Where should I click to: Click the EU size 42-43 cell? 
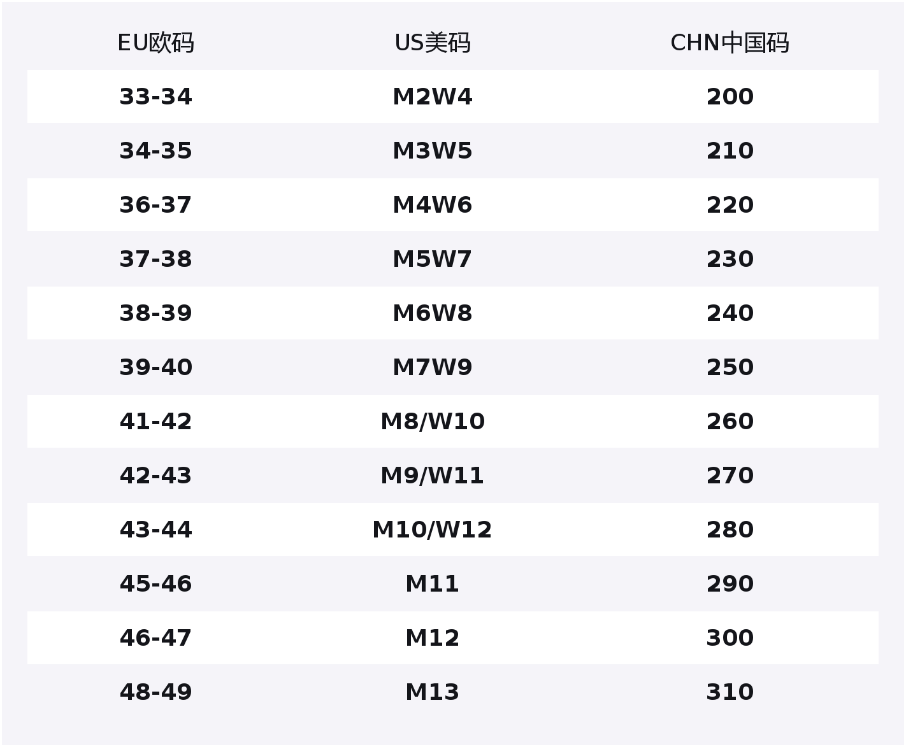pos(155,476)
